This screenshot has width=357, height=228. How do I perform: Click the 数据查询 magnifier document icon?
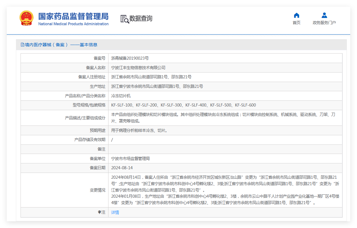124,19
